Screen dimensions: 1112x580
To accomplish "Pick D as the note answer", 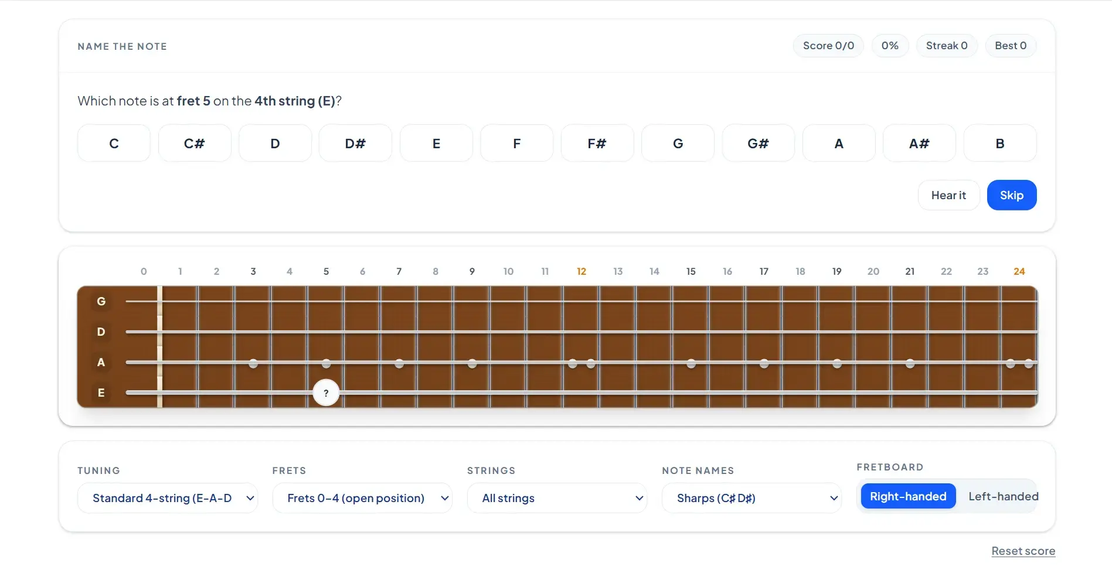I will pos(275,144).
